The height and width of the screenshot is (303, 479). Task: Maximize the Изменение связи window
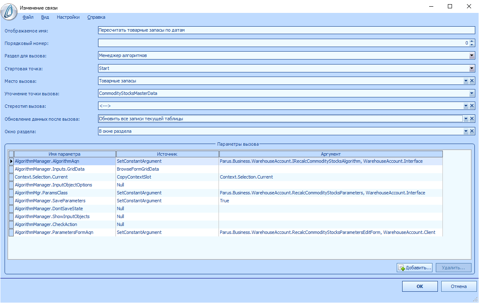coord(450,6)
